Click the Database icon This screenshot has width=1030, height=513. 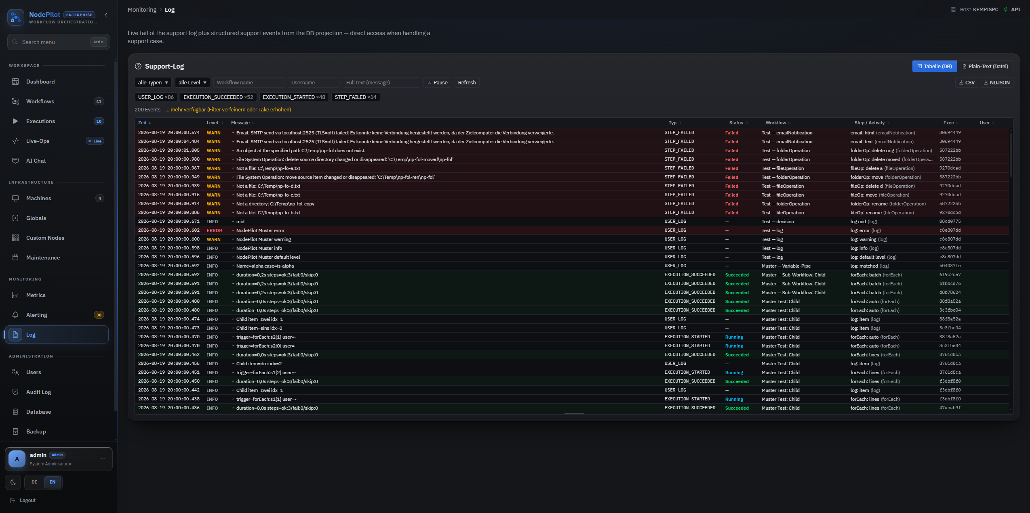pos(15,412)
